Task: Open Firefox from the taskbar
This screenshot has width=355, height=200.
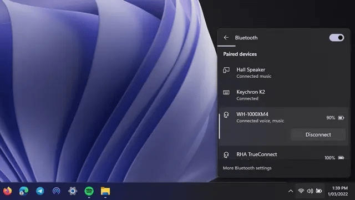Action: 7,191
